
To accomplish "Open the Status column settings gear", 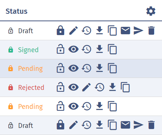I will 151,11.
